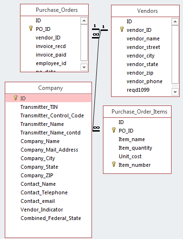Click the key icon beside vendor_ID in Vendors

pos(122,29)
